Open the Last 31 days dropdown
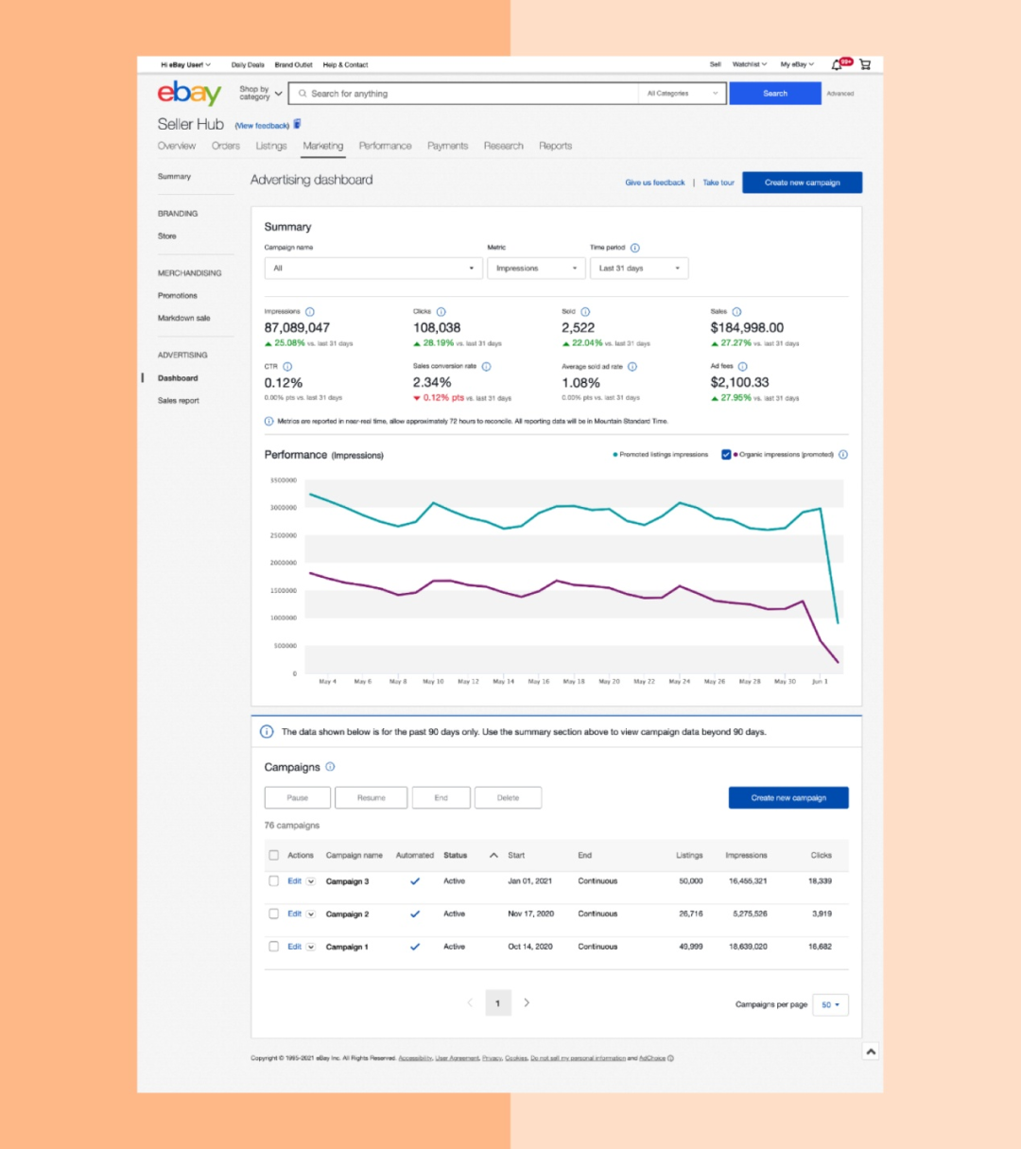The image size is (1021, 1149). (x=639, y=269)
